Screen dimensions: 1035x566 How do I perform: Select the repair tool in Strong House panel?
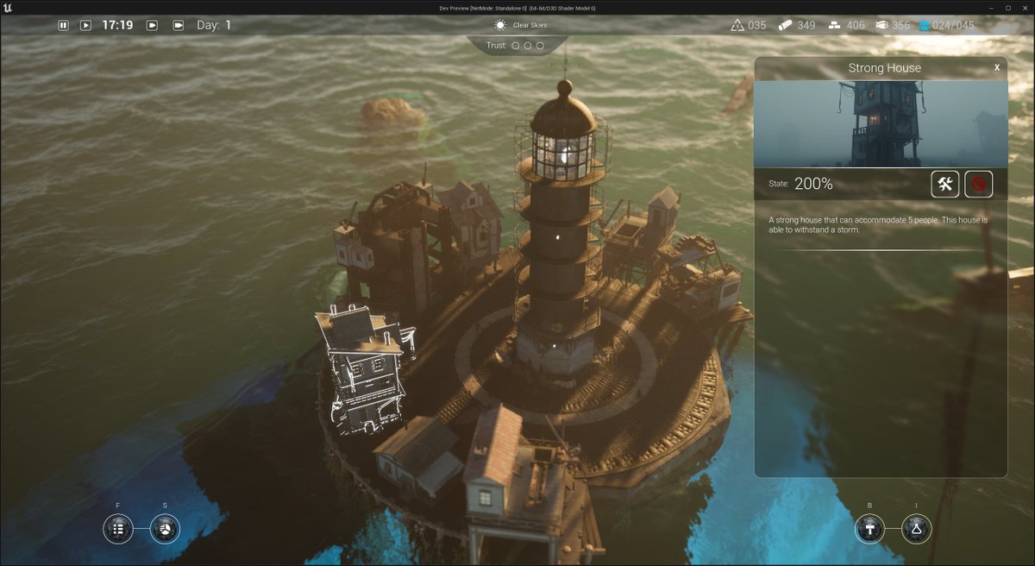[944, 183]
